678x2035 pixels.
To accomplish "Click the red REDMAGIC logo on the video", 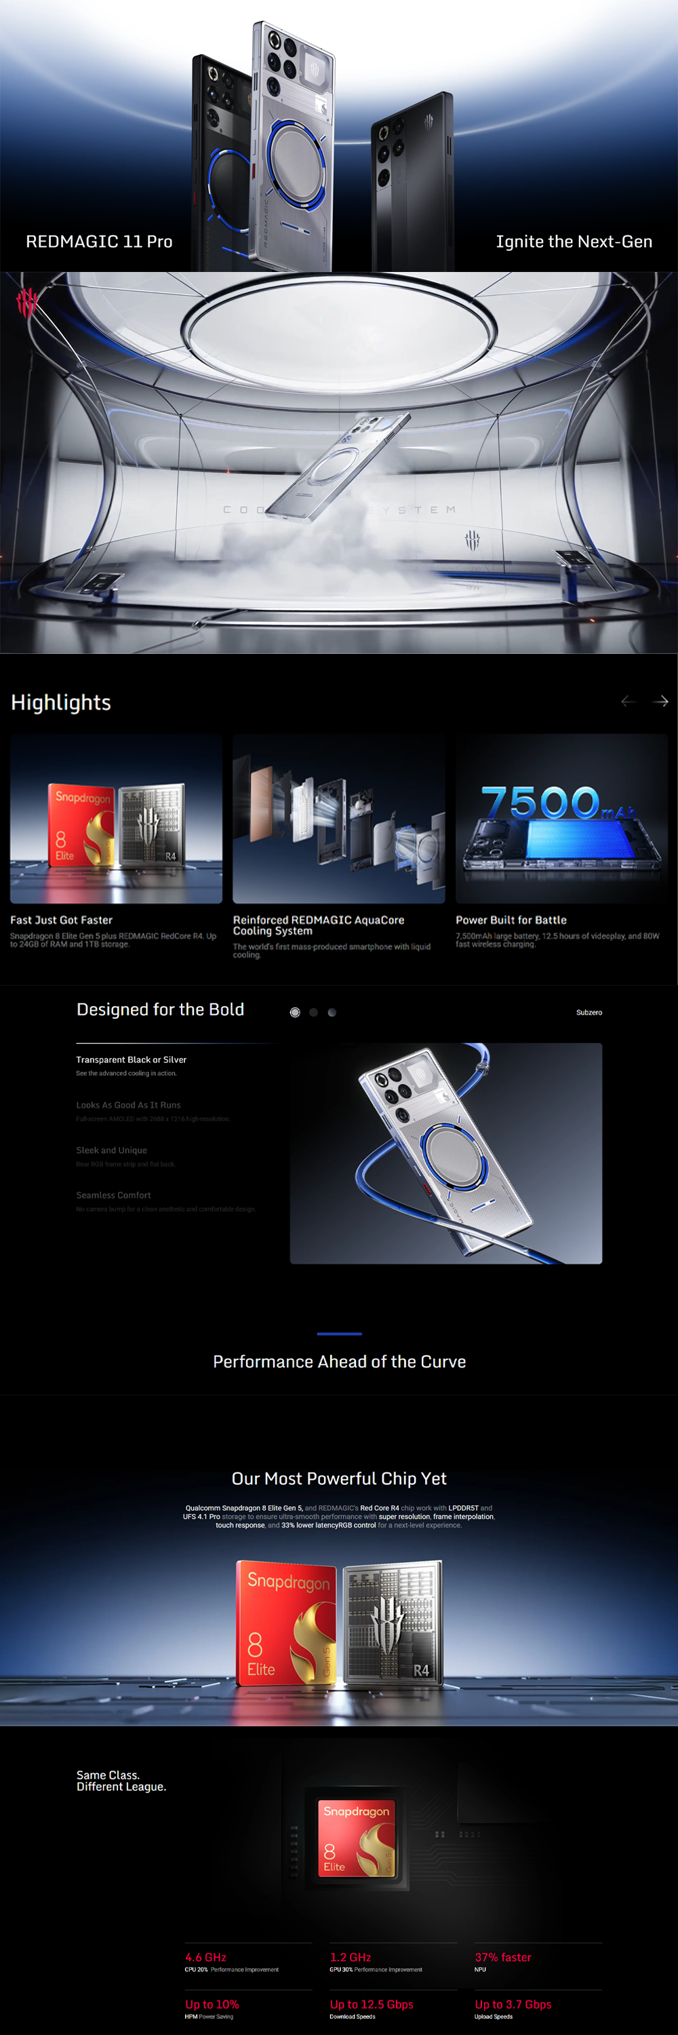I will (27, 303).
